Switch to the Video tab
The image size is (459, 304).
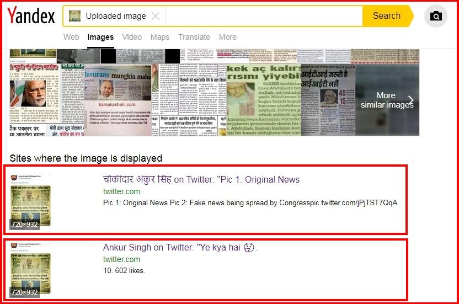tap(132, 37)
